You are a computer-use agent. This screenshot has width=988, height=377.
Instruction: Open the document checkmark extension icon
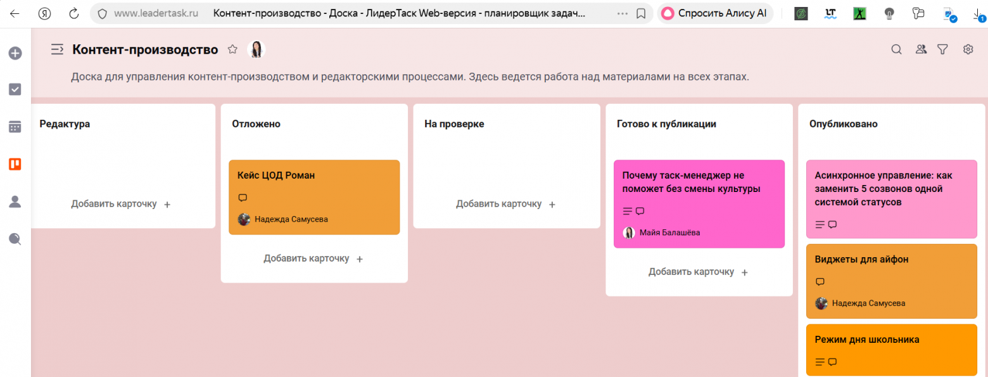pyautogui.click(x=949, y=14)
